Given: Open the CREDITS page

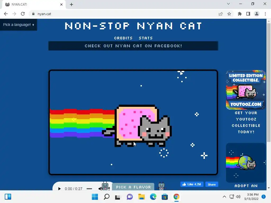Looking at the screenshot, I should tap(123, 38).
